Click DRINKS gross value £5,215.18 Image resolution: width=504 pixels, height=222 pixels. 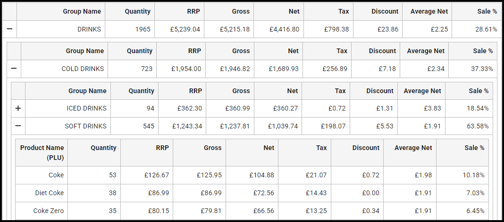click(x=235, y=29)
